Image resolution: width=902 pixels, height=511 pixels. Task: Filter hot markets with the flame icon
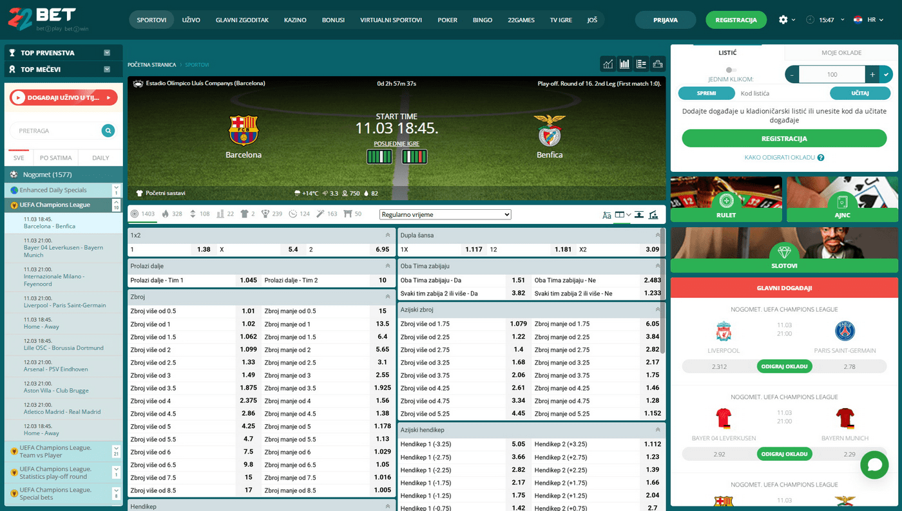[x=166, y=214]
